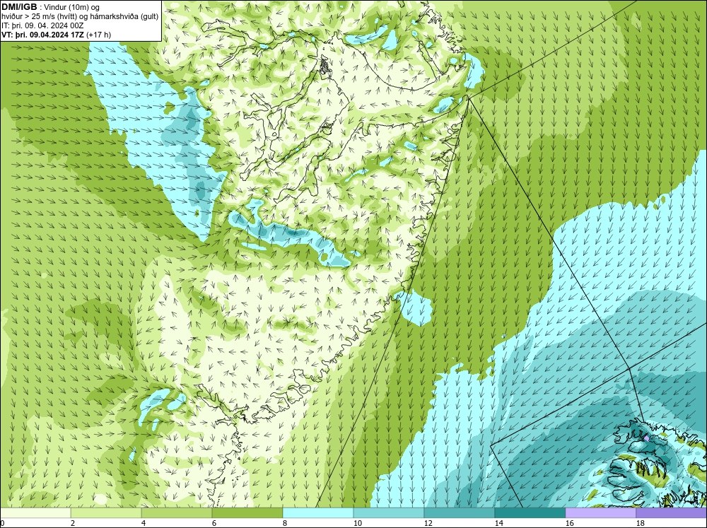Screen dimensions: 707x528
Task: Click the purple legend swatch above 18 m/s
Action: [672, 512]
